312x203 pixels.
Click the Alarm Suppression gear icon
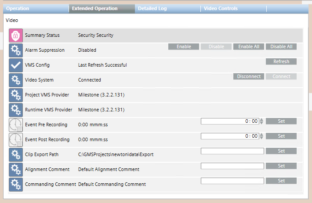tap(16, 50)
